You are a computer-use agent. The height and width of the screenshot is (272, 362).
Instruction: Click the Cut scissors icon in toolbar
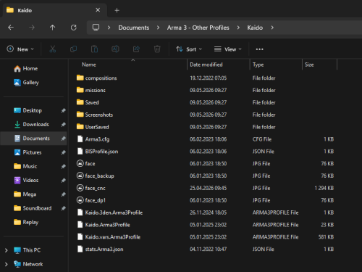tap(52, 49)
